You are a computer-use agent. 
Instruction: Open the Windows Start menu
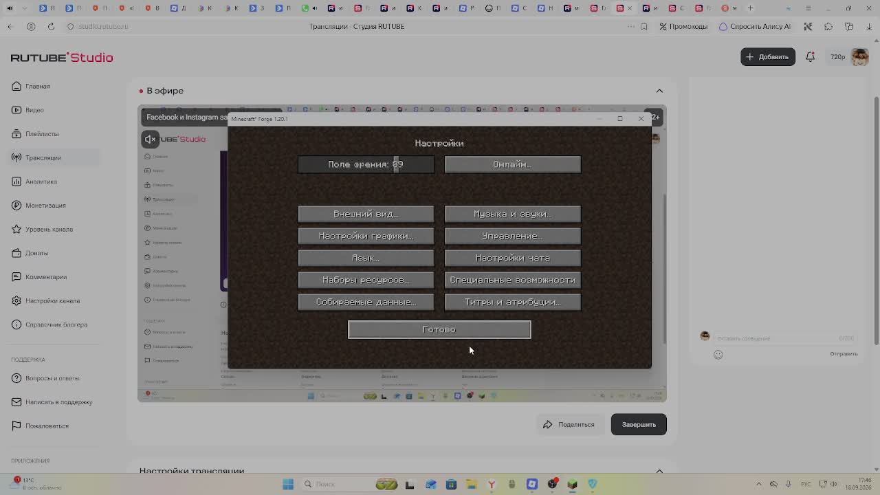coord(288,484)
